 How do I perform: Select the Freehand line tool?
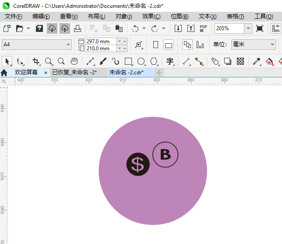point(91,61)
